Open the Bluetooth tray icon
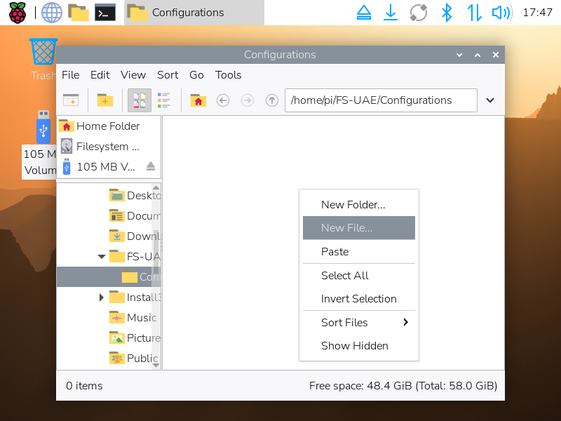Image resolution: width=561 pixels, height=421 pixels. (x=445, y=13)
